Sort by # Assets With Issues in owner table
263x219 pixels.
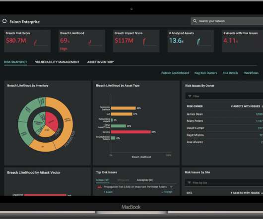click(247, 107)
